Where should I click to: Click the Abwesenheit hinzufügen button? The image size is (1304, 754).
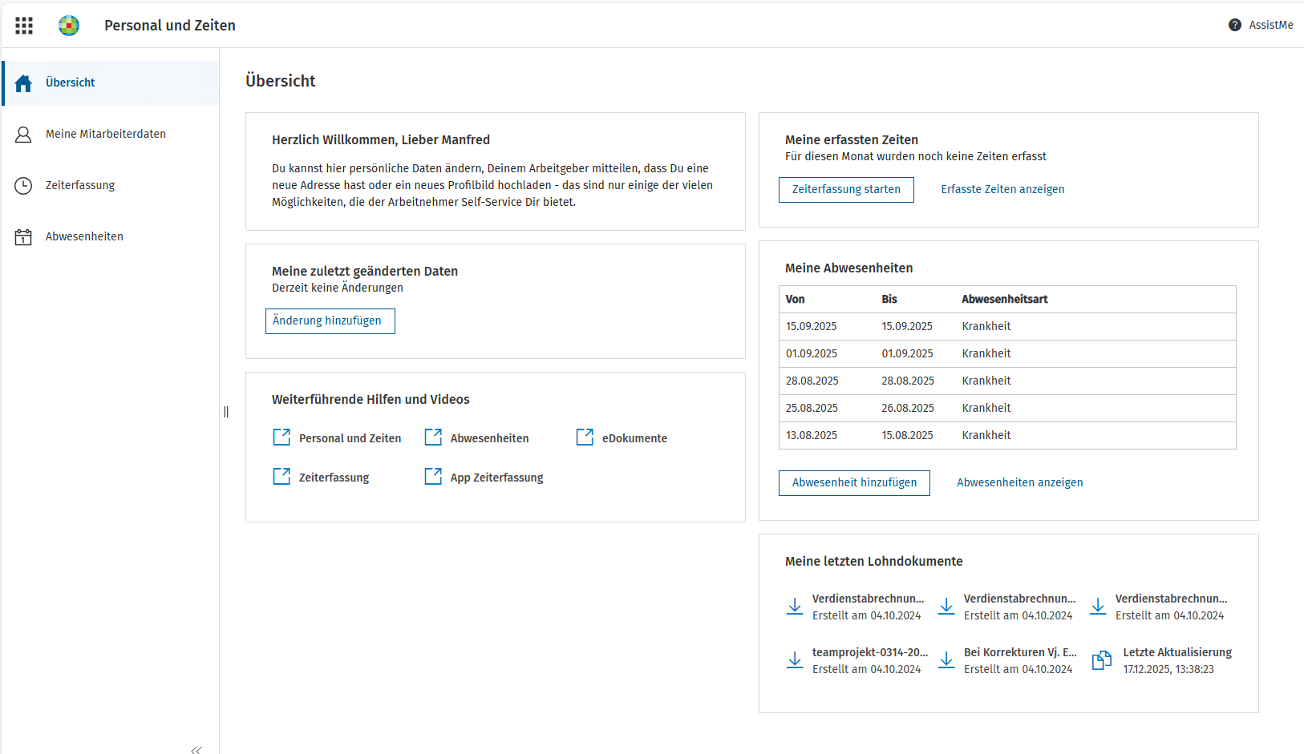854,483
